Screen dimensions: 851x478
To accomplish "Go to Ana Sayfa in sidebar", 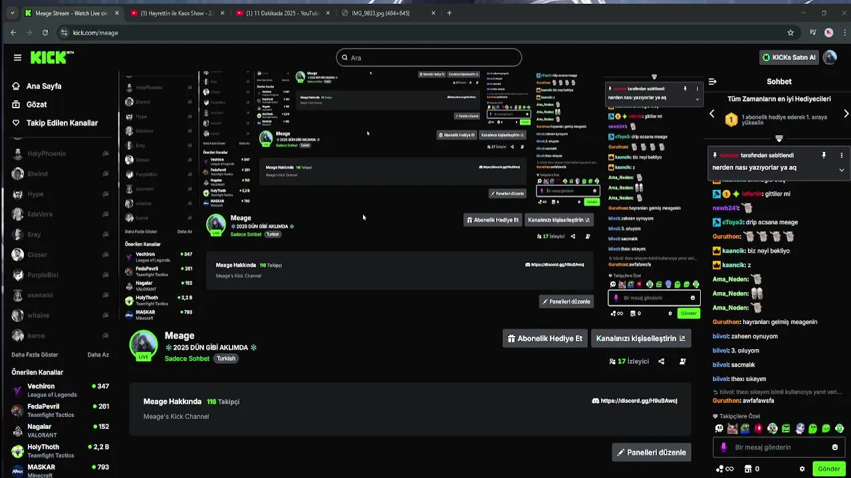I will click(44, 86).
